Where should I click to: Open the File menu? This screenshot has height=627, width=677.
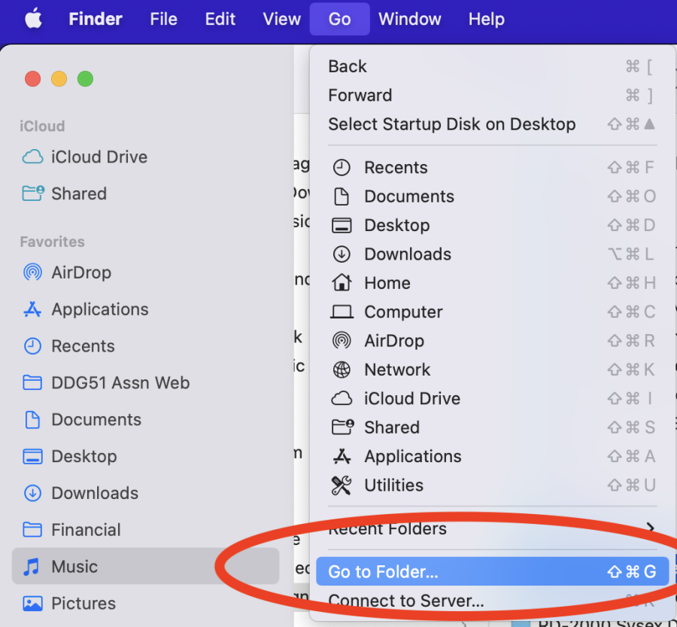[x=164, y=19]
